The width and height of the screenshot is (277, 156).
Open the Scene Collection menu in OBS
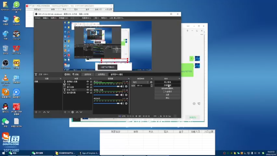point(86,18)
